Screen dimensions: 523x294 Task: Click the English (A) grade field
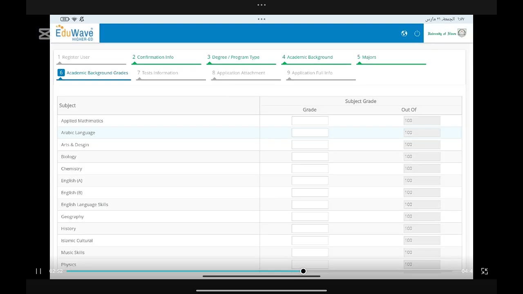[310, 180]
